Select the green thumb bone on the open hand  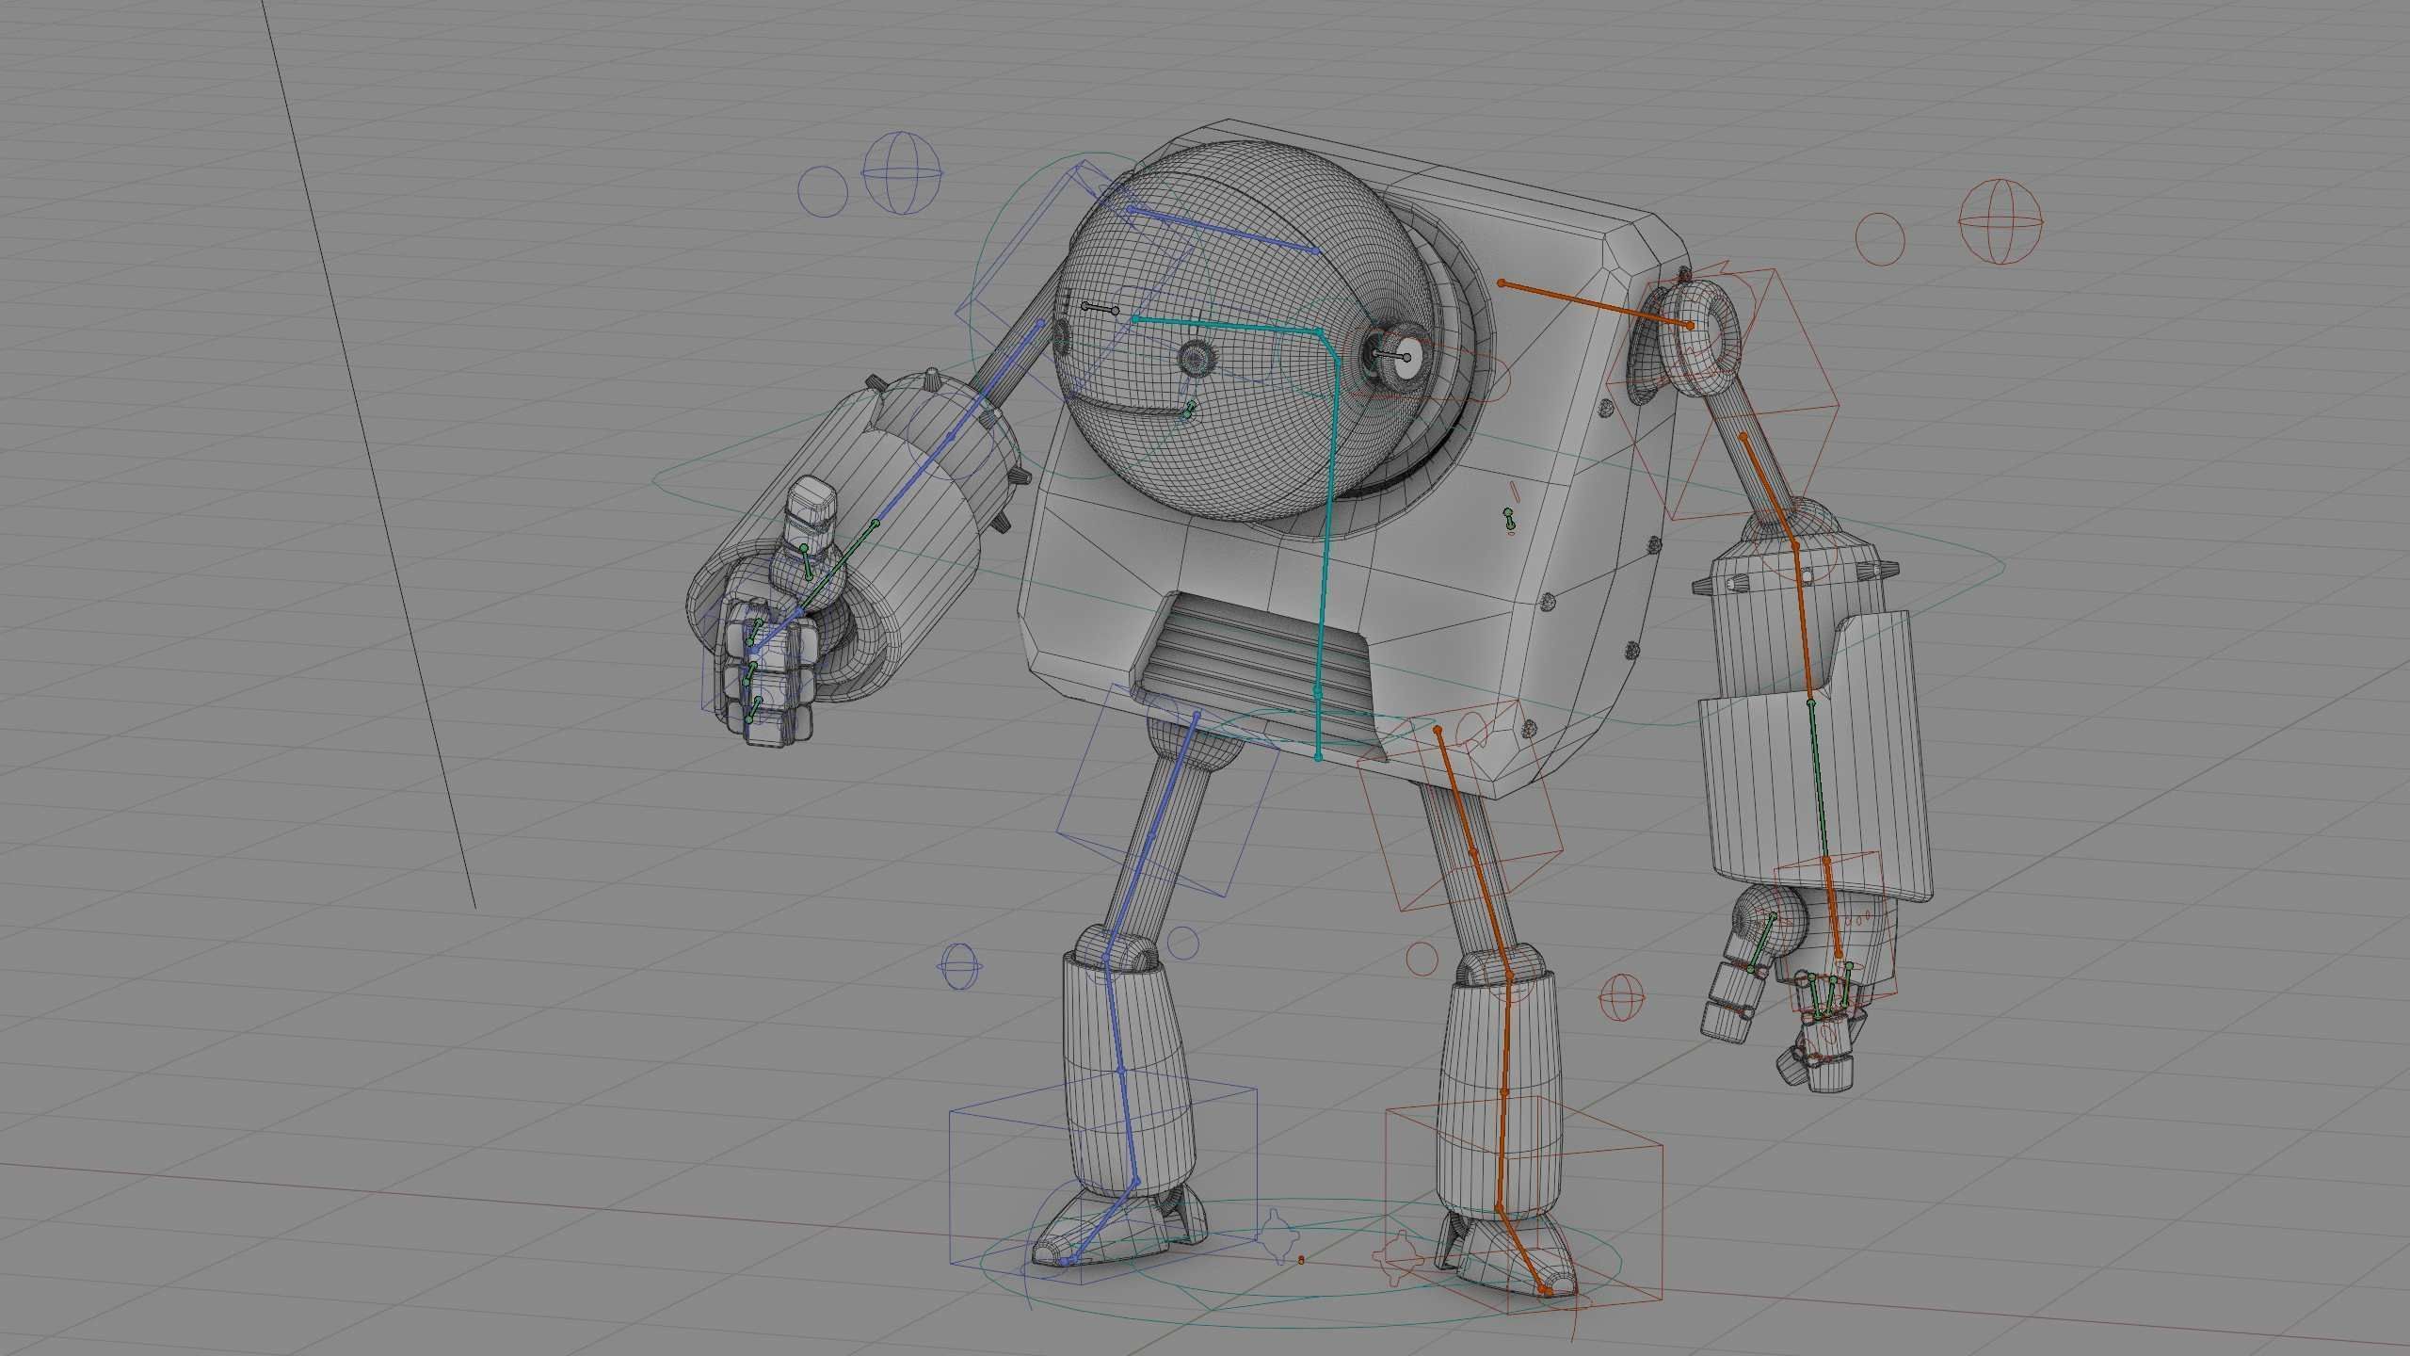(x=1761, y=942)
